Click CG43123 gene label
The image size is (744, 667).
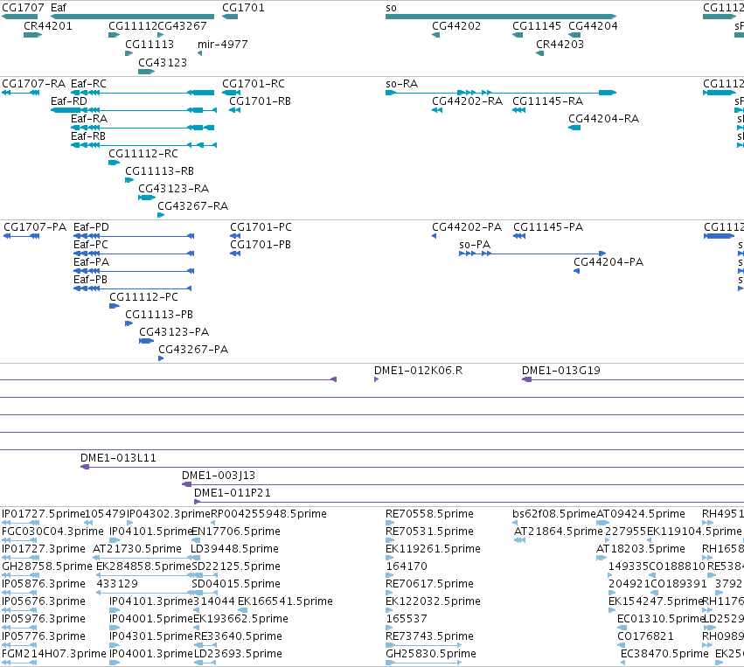point(163,63)
